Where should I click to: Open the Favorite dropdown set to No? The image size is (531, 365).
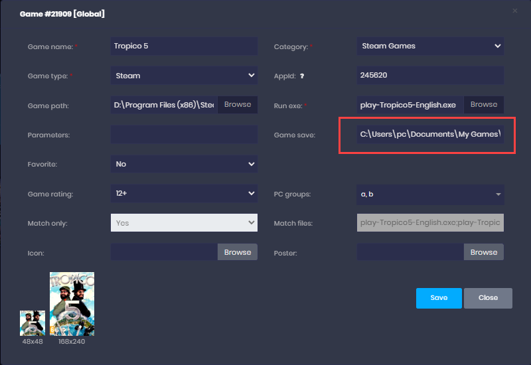click(x=184, y=164)
